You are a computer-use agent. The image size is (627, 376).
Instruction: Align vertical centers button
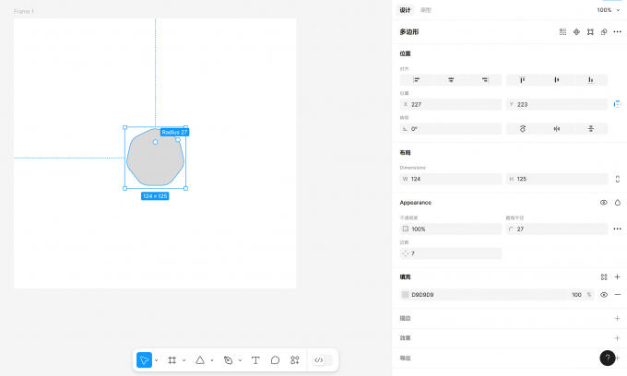(x=557, y=80)
